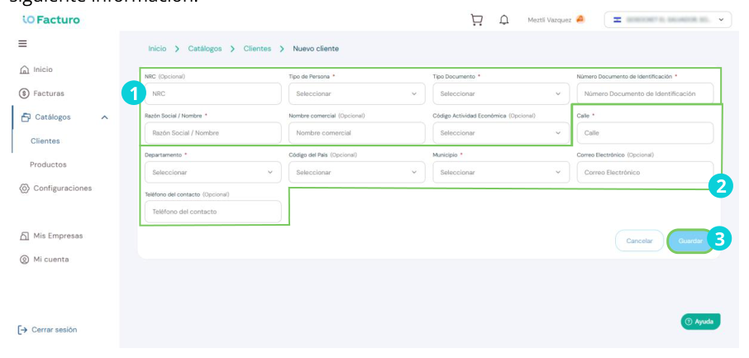The image size is (749, 358).
Task: Open the company selector dropdown at top right
Action: click(x=668, y=20)
